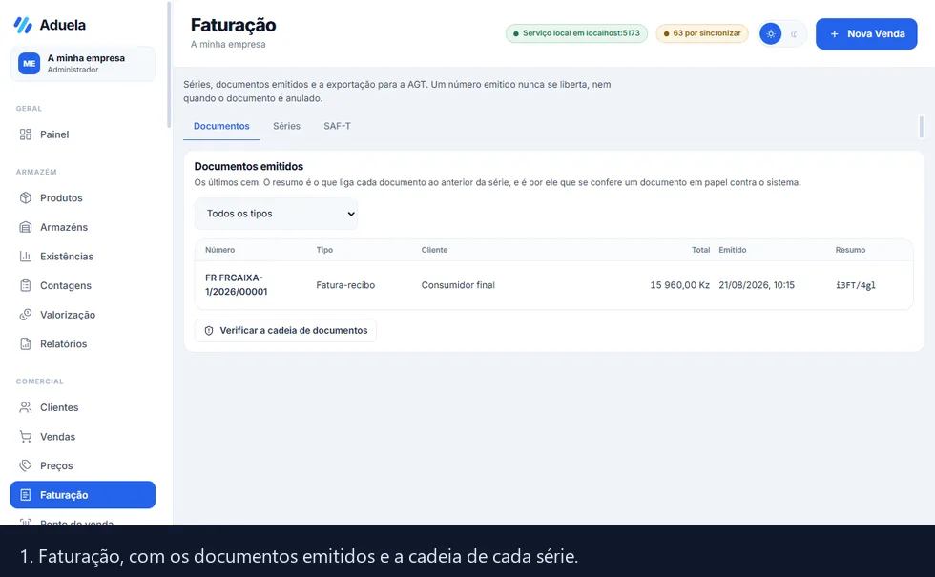Click the Emitido column header
The width and height of the screenshot is (935, 577).
(x=733, y=250)
